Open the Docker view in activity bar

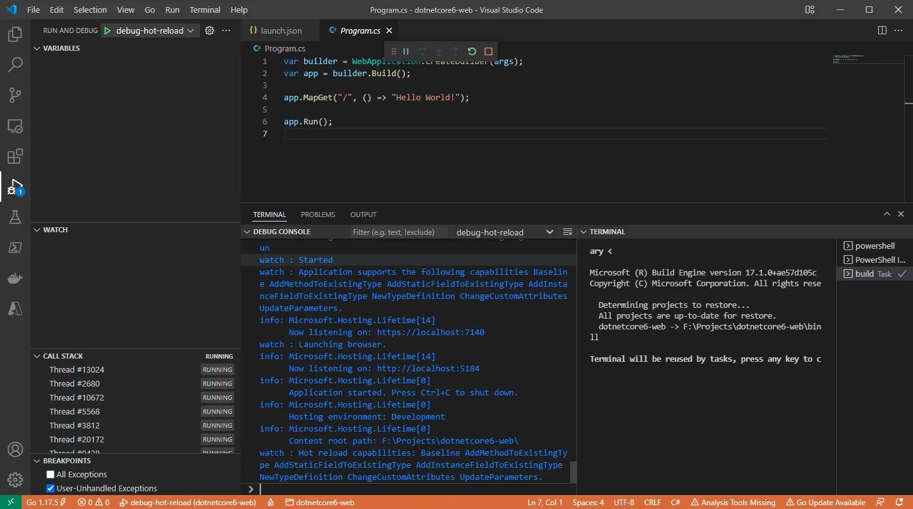pos(15,278)
